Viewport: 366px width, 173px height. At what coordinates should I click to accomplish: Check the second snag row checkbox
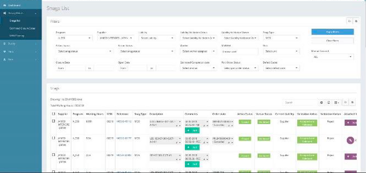point(53,138)
